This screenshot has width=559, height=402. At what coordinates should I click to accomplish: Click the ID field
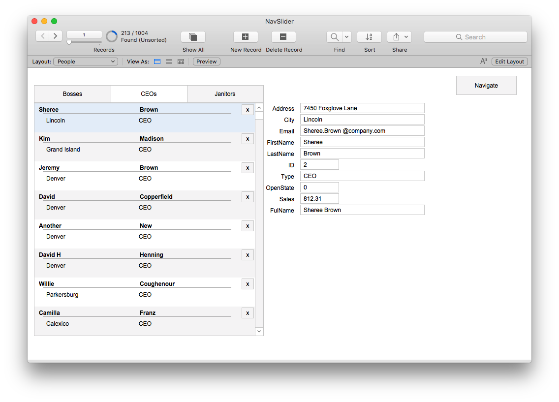point(319,165)
